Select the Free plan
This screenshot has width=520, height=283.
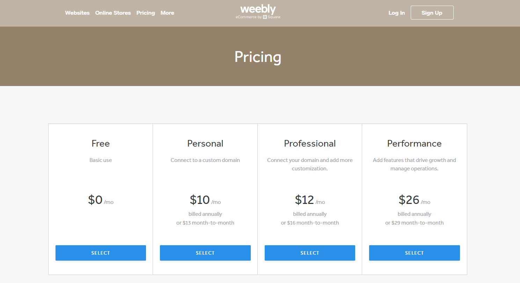click(101, 253)
